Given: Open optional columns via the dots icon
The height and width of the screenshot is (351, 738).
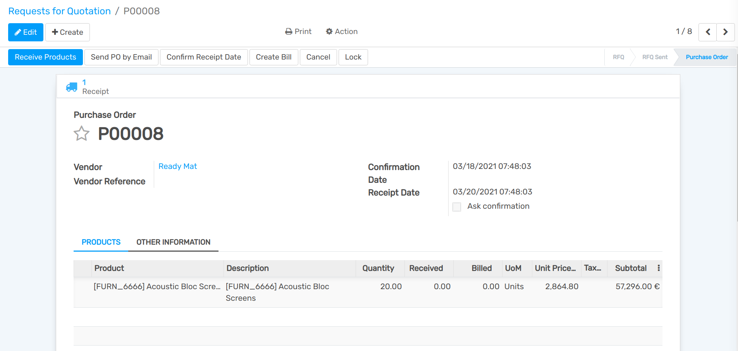Looking at the screenshot, I should [x=659, y=268].
